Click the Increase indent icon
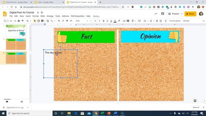Viewport: 206px width, 116px height. [x=161, y=21]
